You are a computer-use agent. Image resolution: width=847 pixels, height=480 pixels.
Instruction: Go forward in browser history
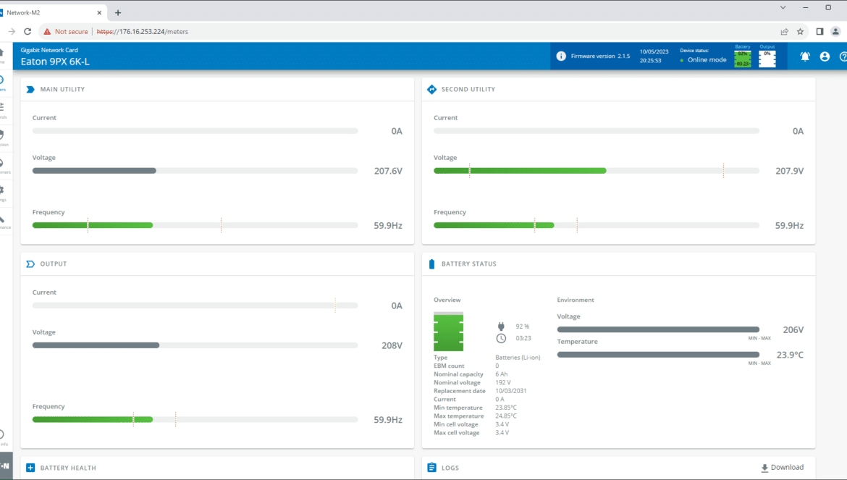[12, 31]
